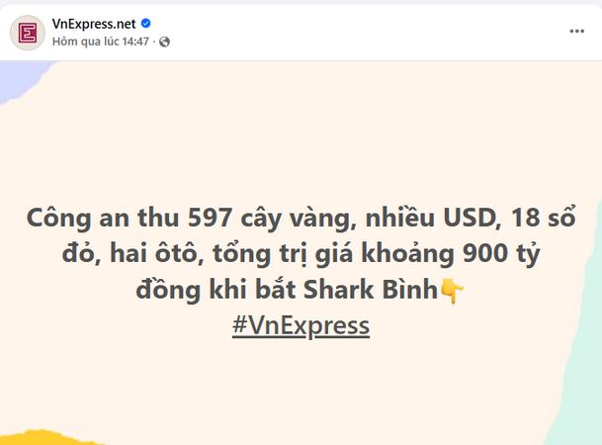The image size is (602, 445).
Task: Follow the #VnExpress hashtag link
Action: pyautogui.click(x=301, y=325)
